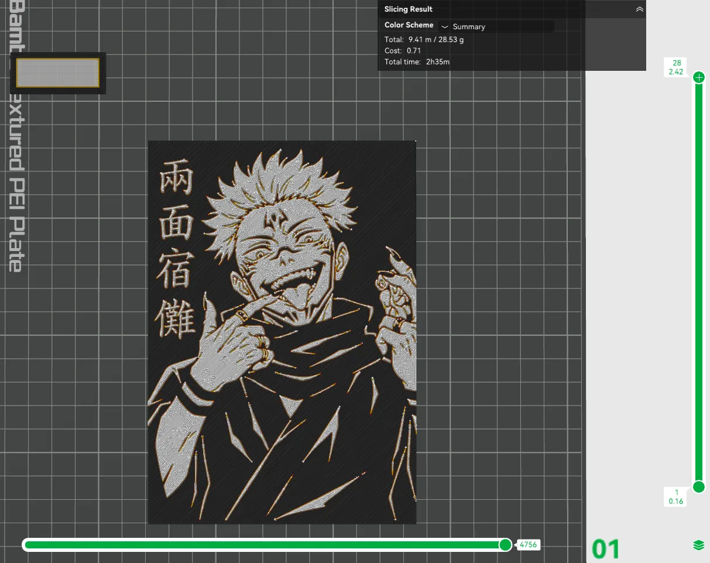Image resolution: width=710 pixels, height=563 pixels.
Task: Collapse the Slicing Result panel chevron
Action: 639,9
